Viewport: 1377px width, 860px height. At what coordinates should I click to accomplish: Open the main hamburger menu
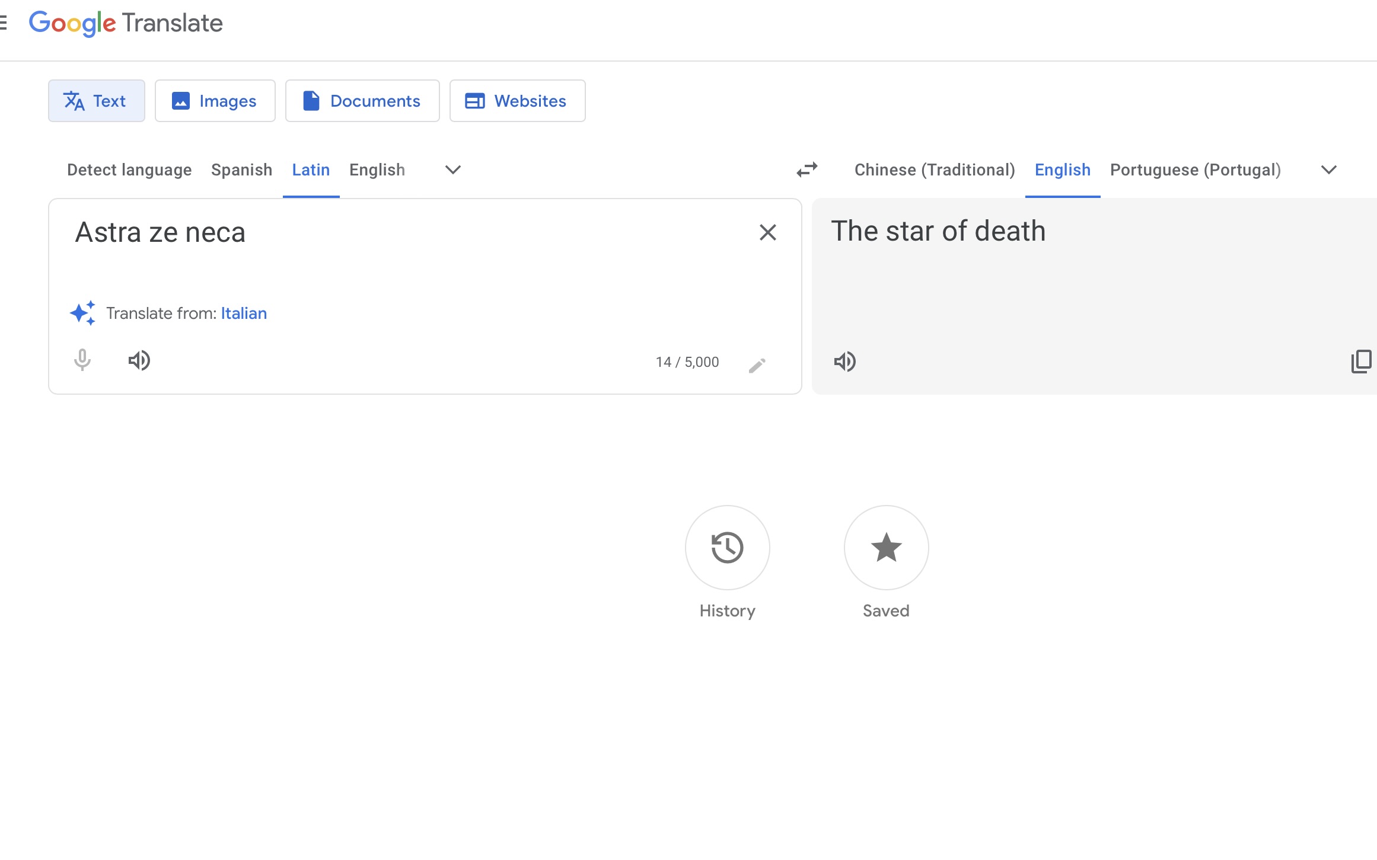tap(4, 23)
